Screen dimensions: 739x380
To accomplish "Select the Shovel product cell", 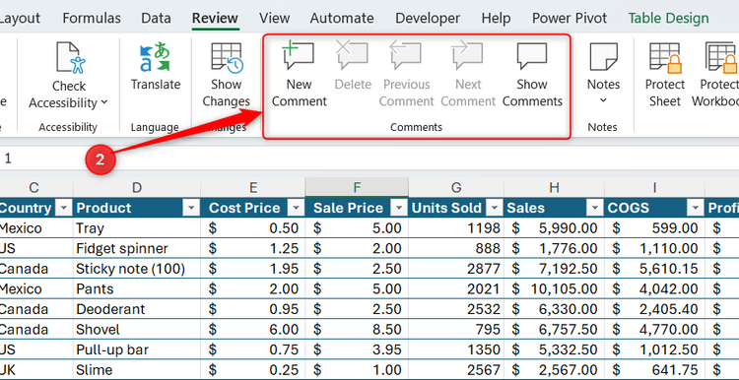I will tap(137, 329).
